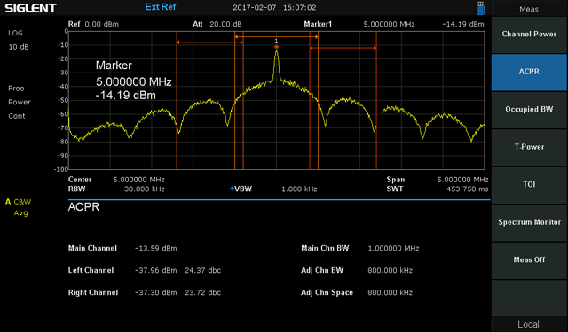This screenshot has width=568, height=332.
Task: Click the Local status label
Action: point(529,324)
